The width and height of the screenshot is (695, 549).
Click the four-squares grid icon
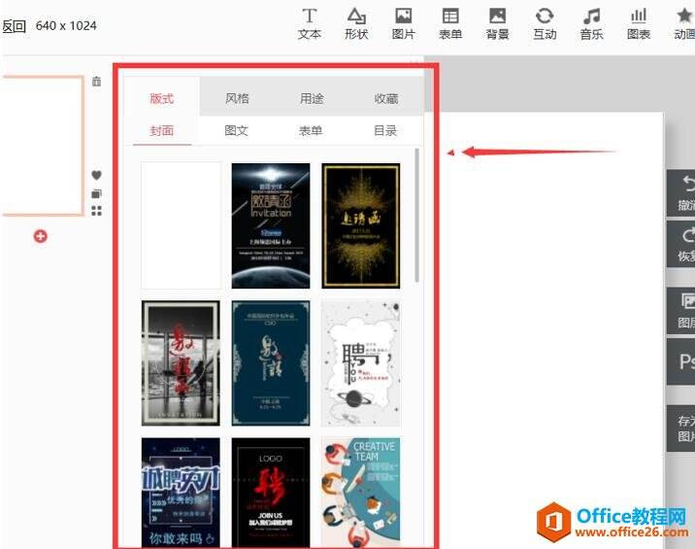click(96, 211)
